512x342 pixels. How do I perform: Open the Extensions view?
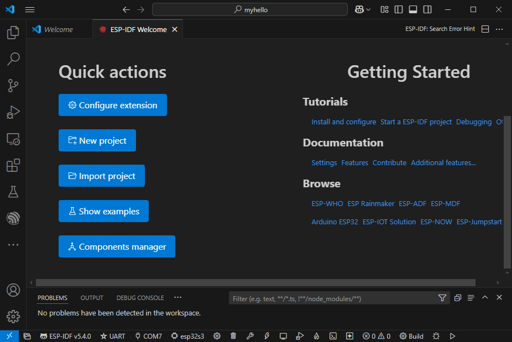pos(13,165)
